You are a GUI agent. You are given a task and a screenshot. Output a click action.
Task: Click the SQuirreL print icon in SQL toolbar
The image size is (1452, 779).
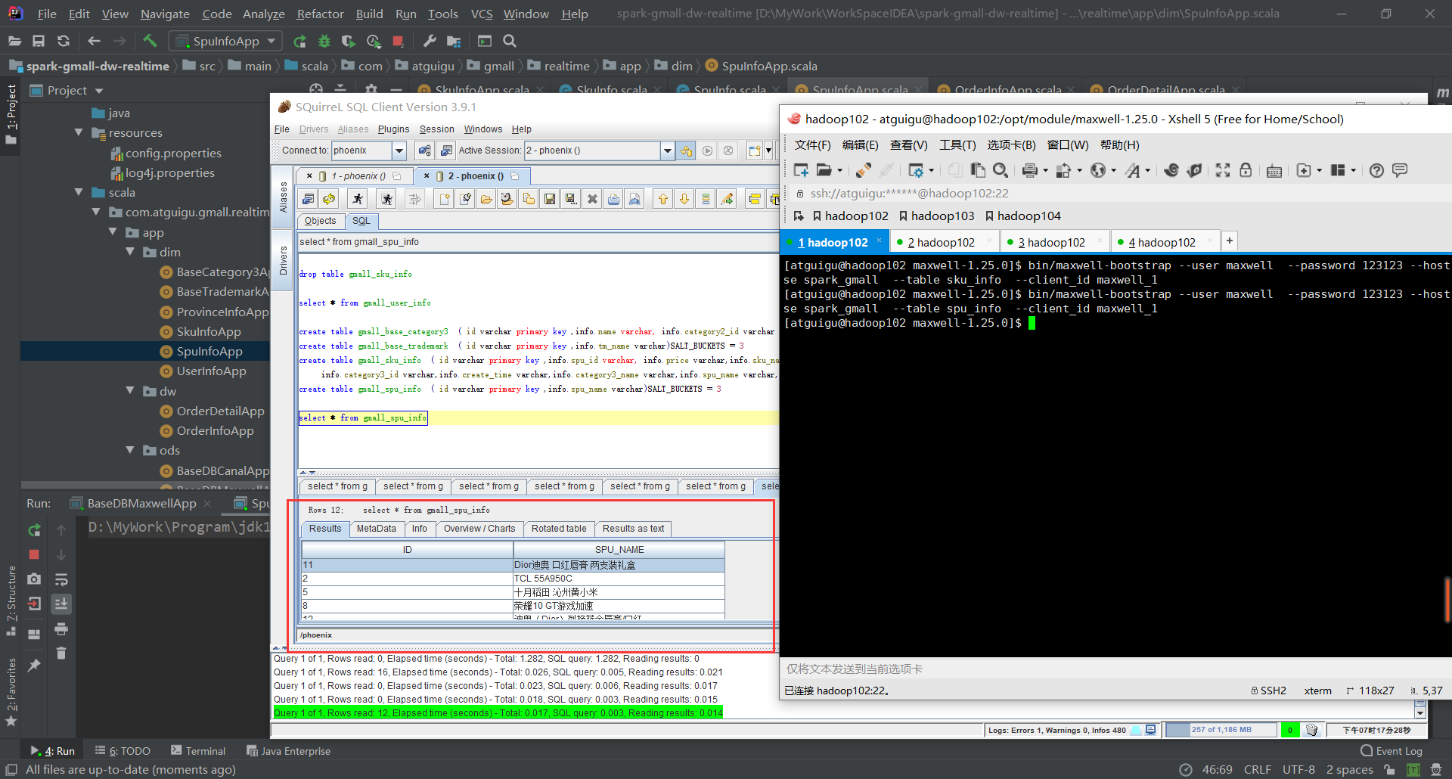coord(613,199)
